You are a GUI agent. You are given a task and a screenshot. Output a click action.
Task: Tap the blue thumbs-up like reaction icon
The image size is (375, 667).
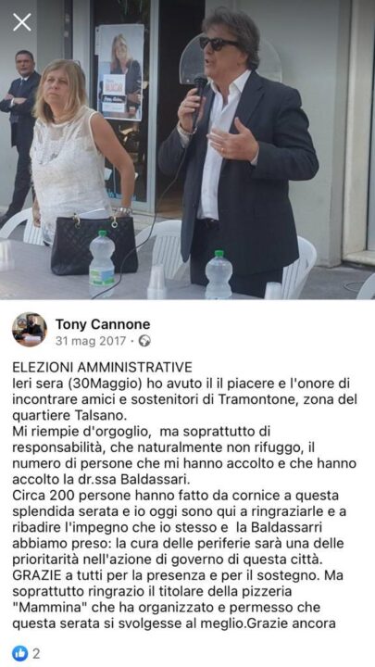coord(19,653)
